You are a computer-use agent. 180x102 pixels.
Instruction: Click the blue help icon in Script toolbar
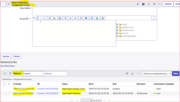(86, 18)
